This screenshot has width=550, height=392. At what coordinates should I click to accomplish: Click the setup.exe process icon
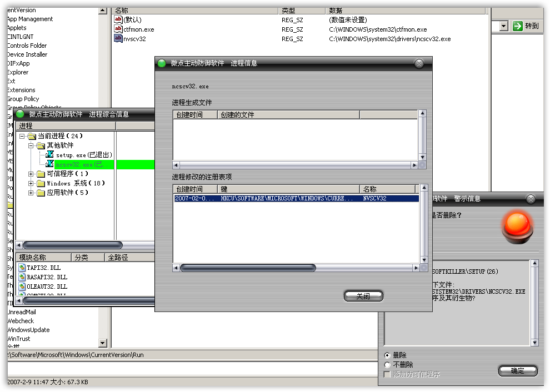point(50,154)
